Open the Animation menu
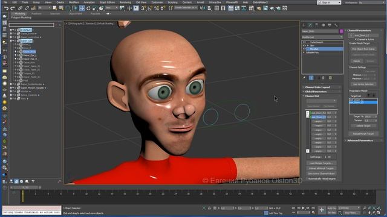Screen dimensions: 387x217 89,2
